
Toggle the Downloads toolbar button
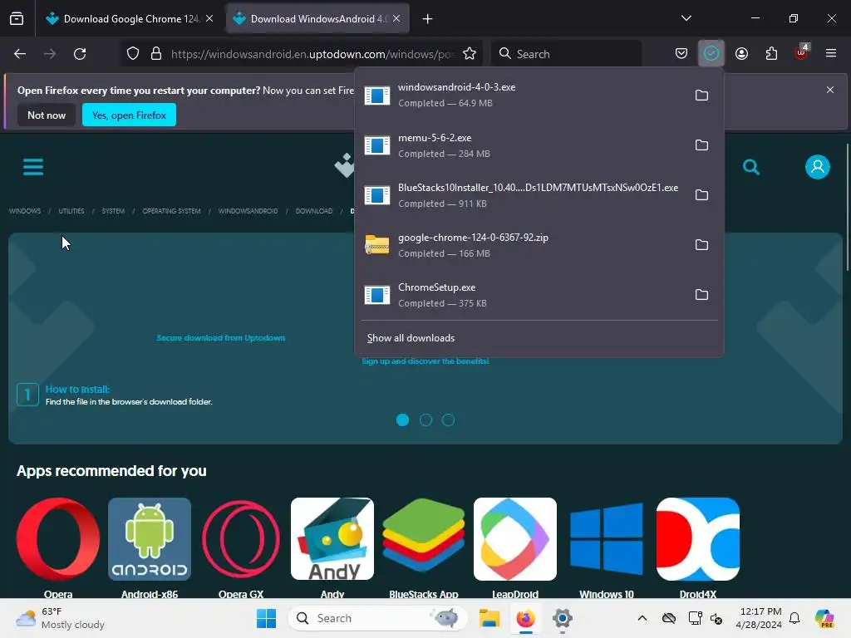[711, 54]
